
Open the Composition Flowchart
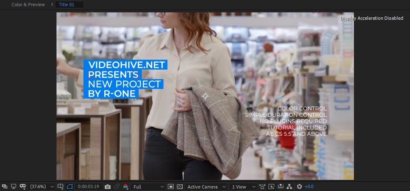[290, 186]
